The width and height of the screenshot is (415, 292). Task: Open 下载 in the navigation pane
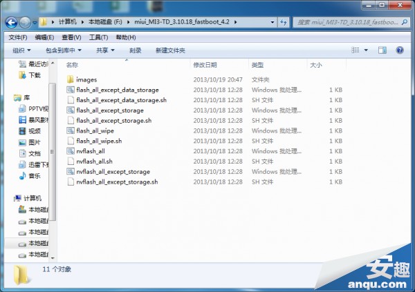click(x=30, y=75)
